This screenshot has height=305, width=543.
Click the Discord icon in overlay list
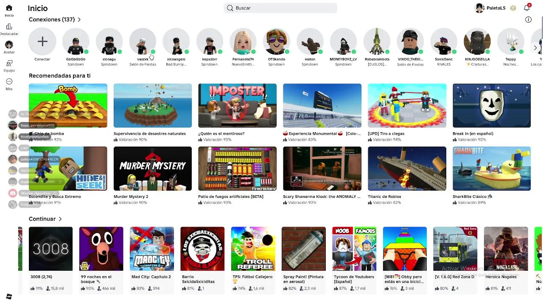coord(13,193)
